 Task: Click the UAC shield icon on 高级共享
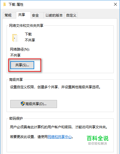pyautogui.click(x=23, y=104)
